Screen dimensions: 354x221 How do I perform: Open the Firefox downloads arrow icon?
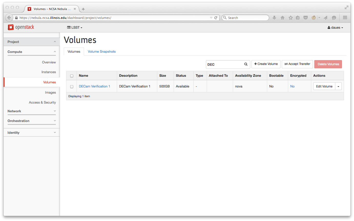point(274,18)
